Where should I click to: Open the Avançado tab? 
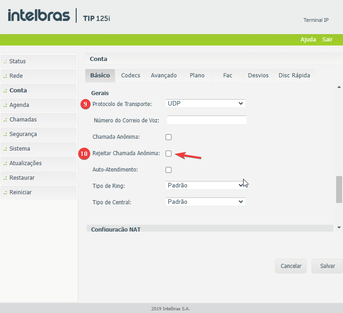point(164,76)
